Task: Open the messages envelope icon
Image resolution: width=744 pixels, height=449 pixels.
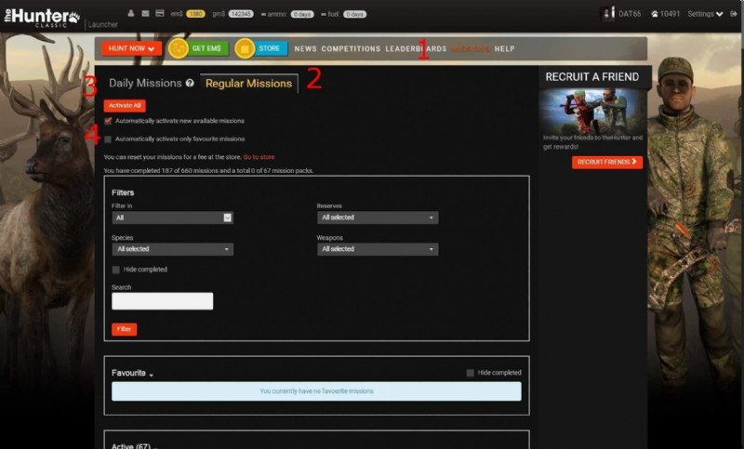Action: pyautogui.click(x=145, y=13)
